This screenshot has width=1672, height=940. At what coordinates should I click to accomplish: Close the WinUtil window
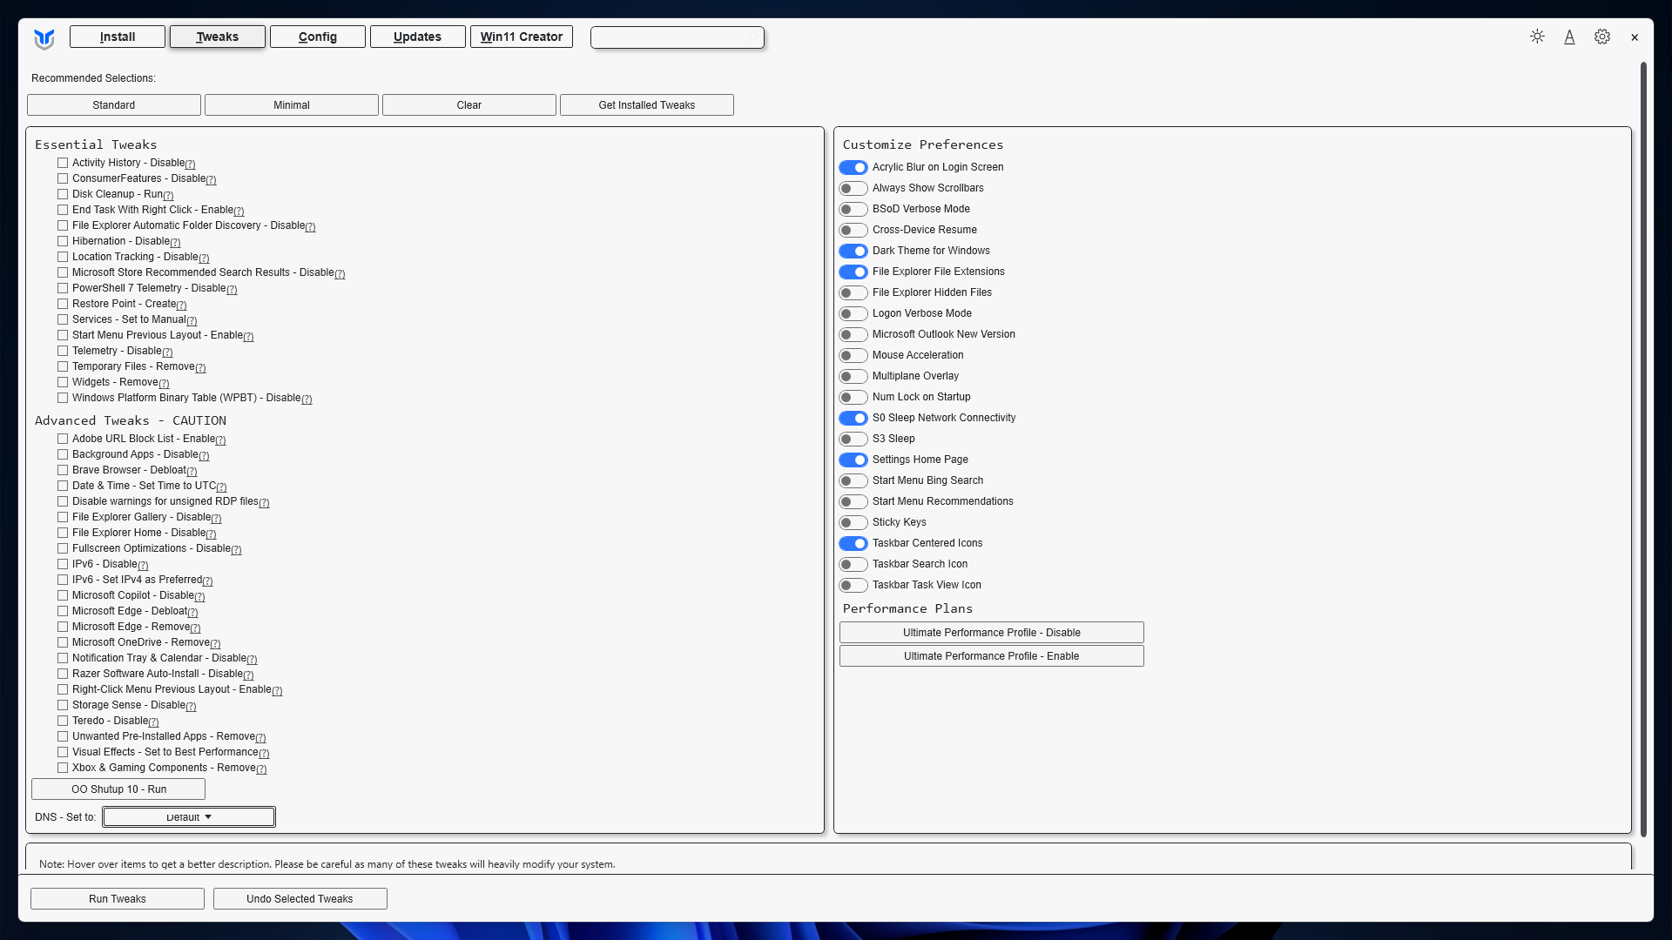coord(1635,37)
